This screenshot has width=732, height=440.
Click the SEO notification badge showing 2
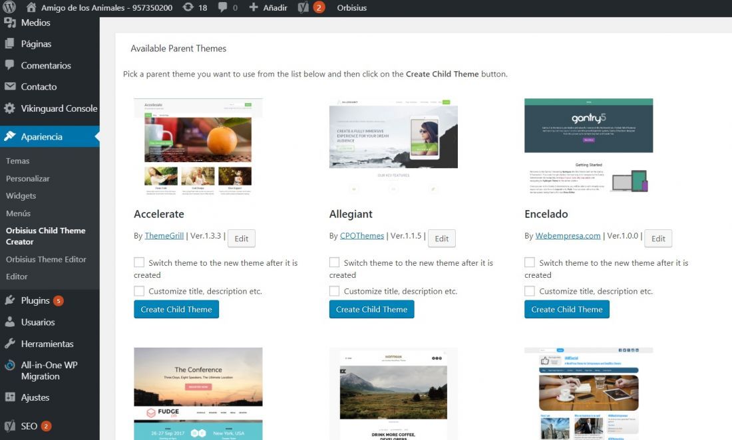click(46, 426)
